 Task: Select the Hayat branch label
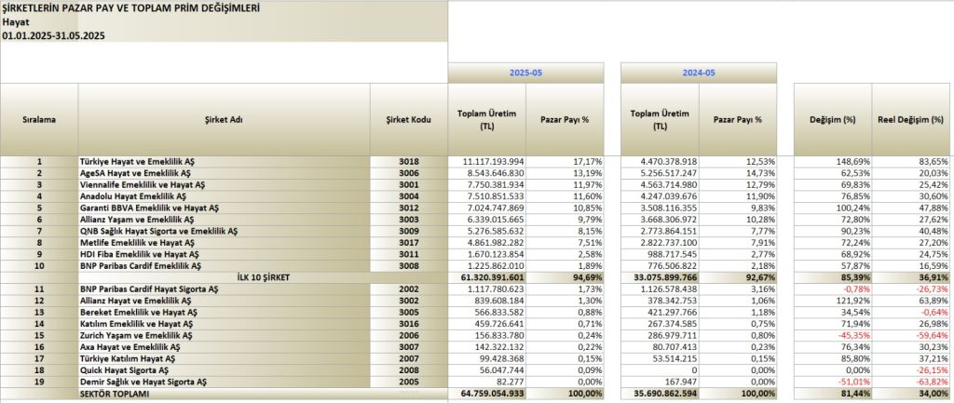[15, 22]
